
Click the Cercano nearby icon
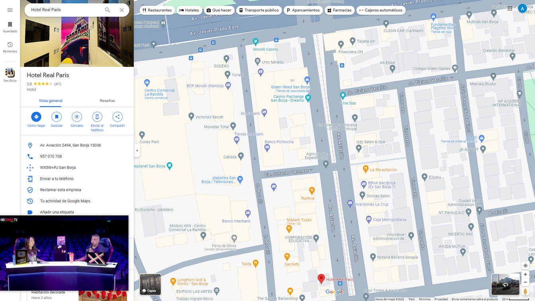pyautogui.click(x=77, y=117)
